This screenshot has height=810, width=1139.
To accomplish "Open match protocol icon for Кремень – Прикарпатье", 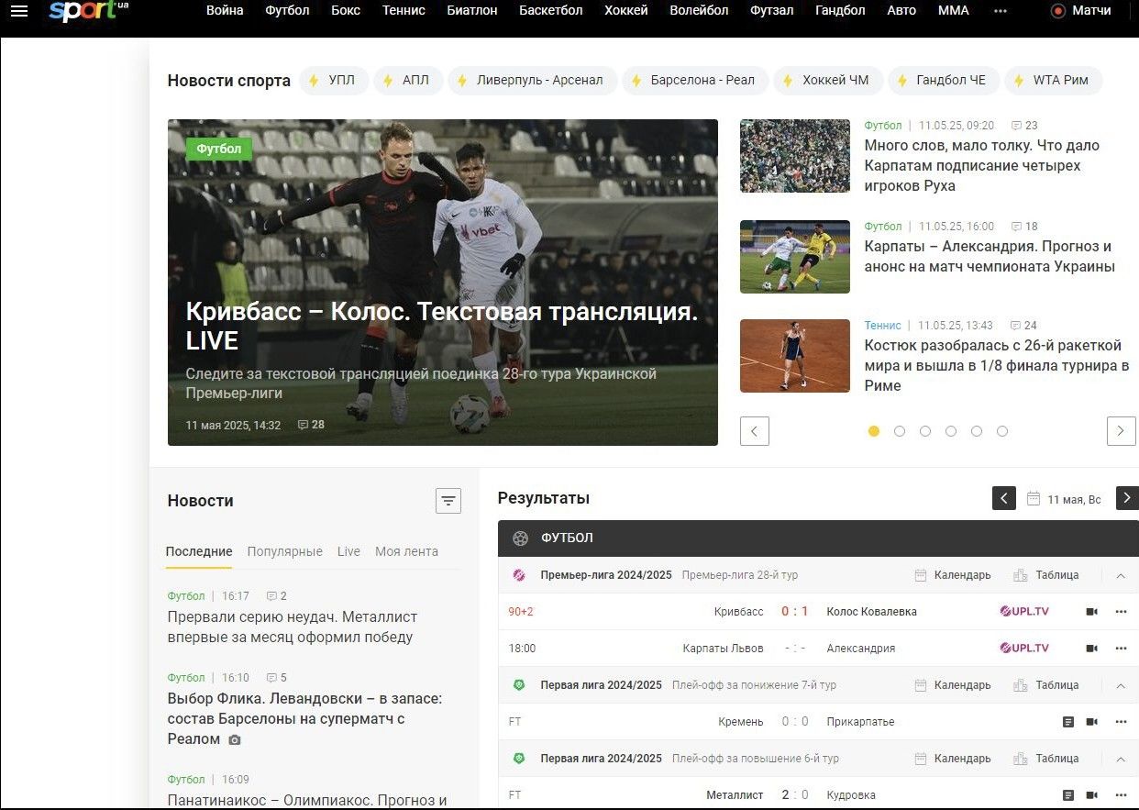I will click(x=1068, y=722).
